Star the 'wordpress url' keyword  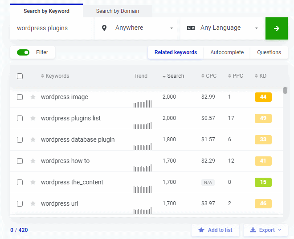(33, 203)
